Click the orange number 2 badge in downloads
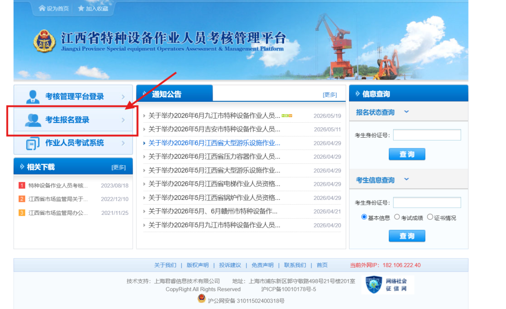 (22, 199)
